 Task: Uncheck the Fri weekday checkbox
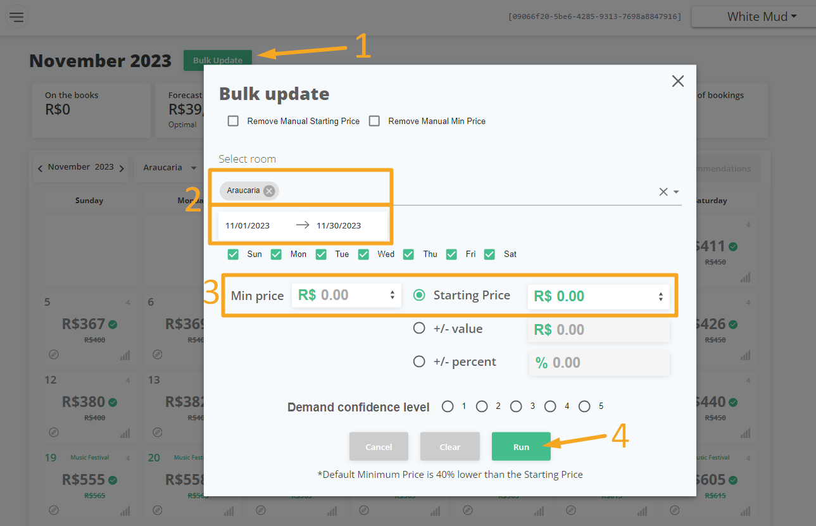point(451,254)
